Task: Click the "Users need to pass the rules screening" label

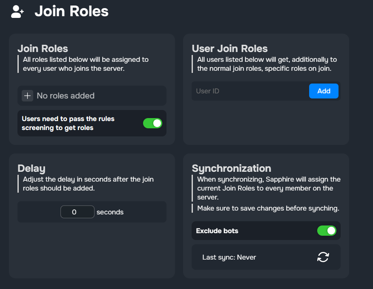Action: [68, 123]
